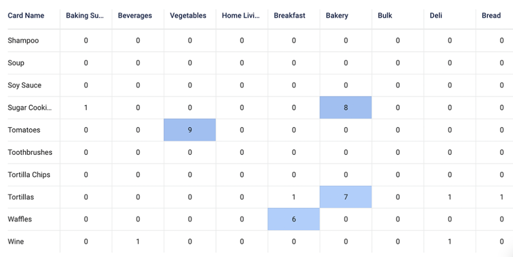Select the Deli column header

coord(436,16)
